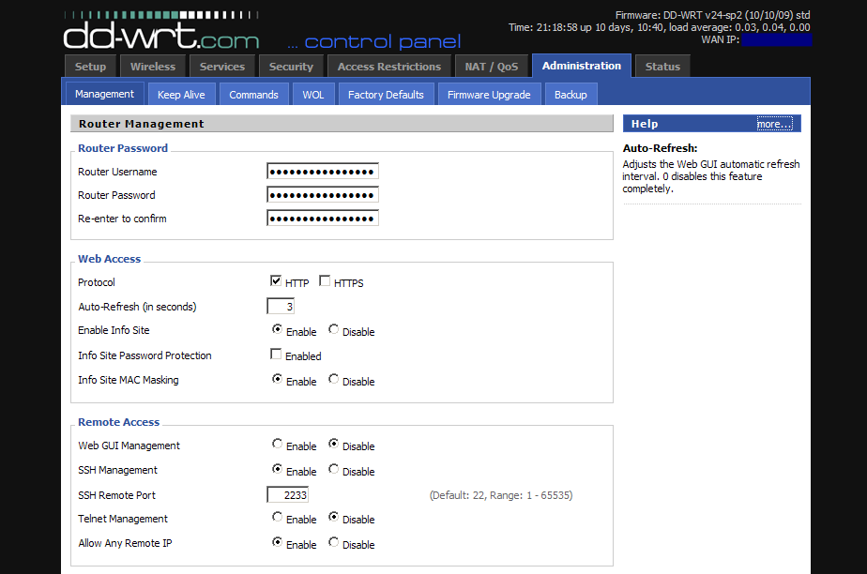Screen dimensions: 867x574
Task: Select Enable for SSH Management
Action: click(x=277, y=469)
